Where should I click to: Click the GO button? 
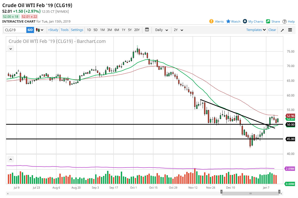point(30,30)
